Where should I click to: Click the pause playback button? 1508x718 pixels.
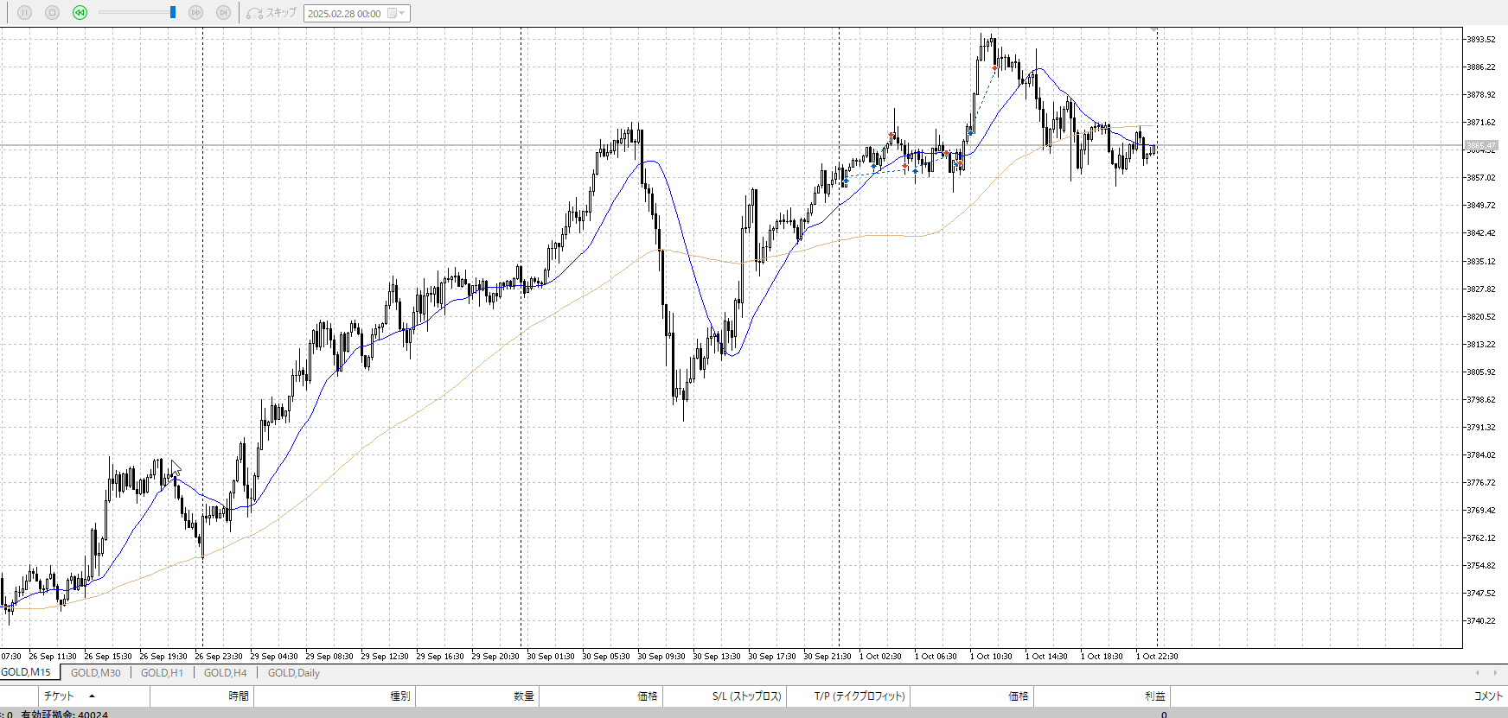pos(24,13)
